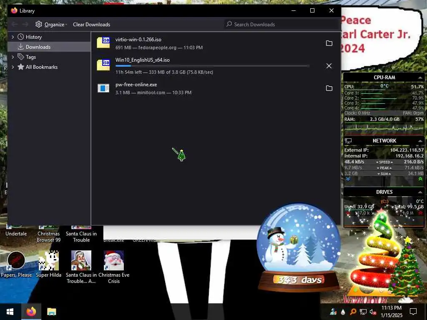Viewport: 427px width, 320px height.
Task: Click the muted volume tray icon
Action: point(373,312)
